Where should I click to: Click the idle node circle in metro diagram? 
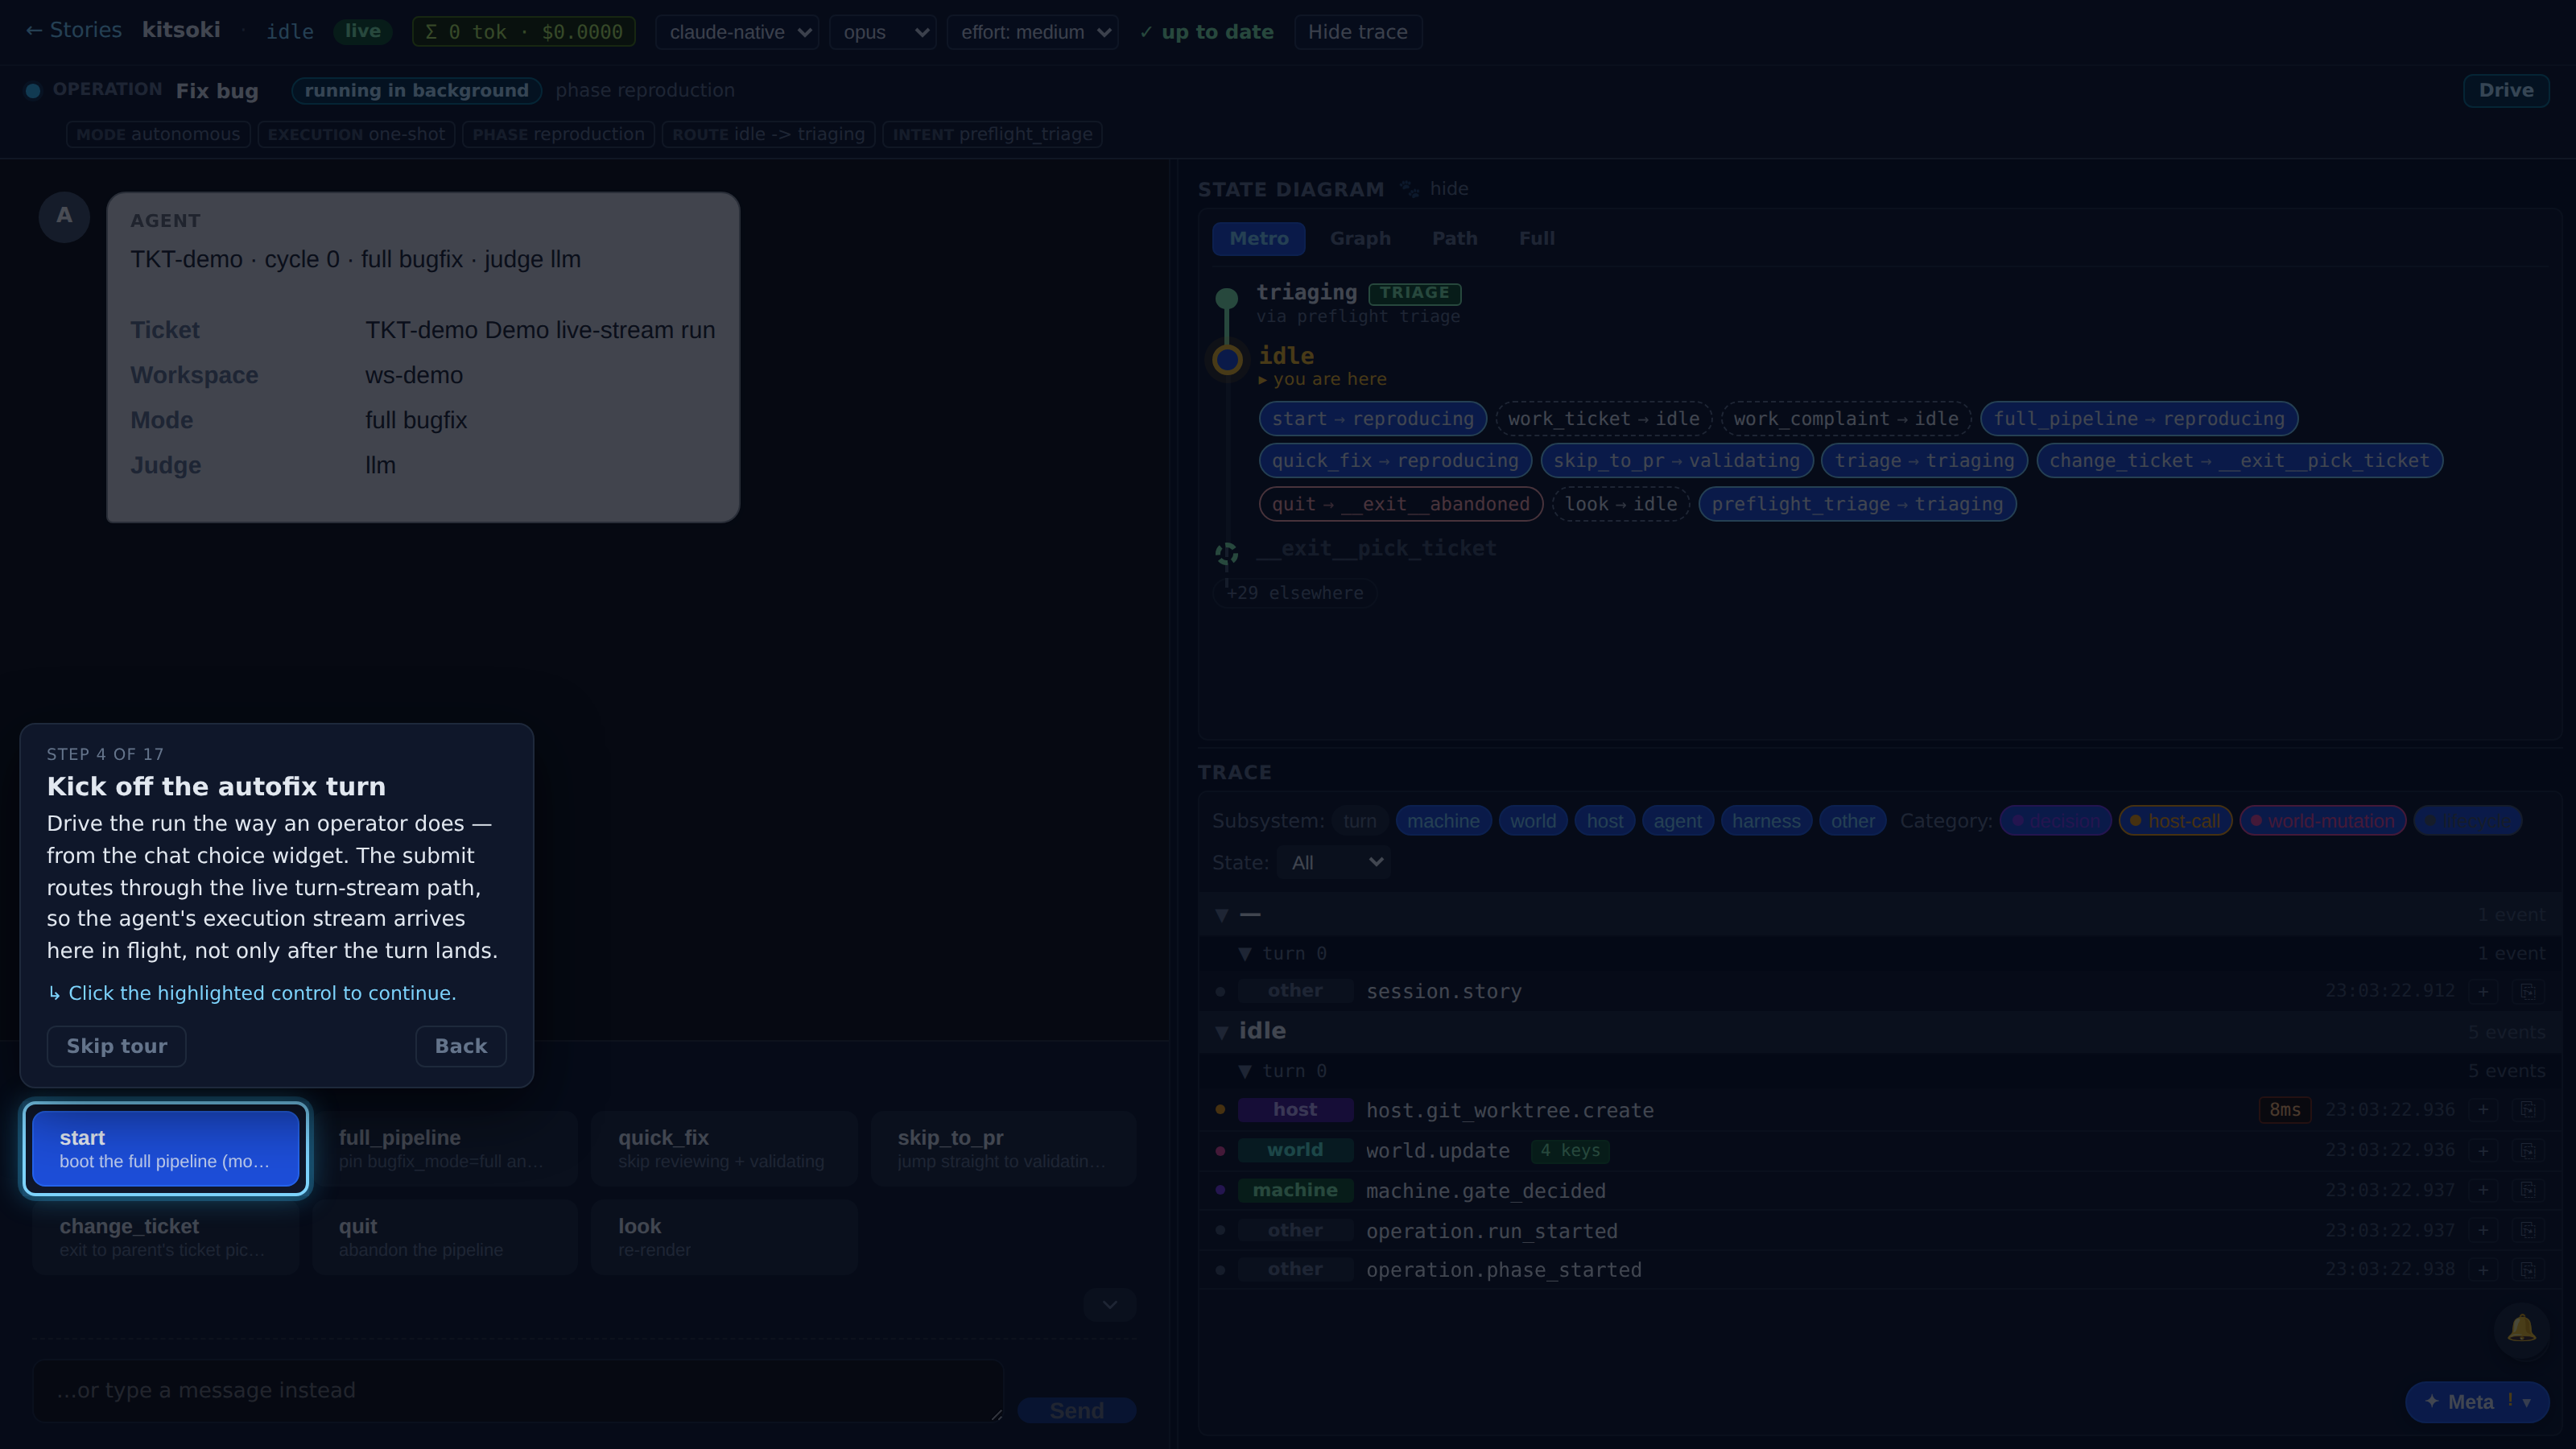coord(1227,359)
